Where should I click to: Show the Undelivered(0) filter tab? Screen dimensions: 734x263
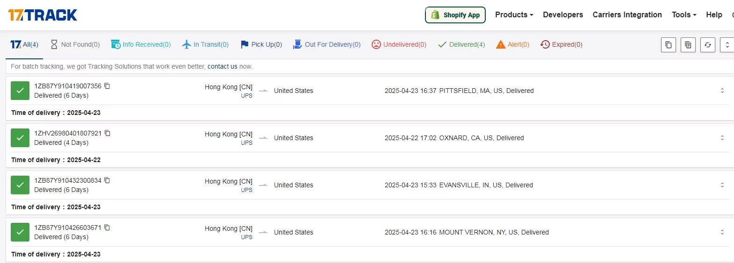399,45
